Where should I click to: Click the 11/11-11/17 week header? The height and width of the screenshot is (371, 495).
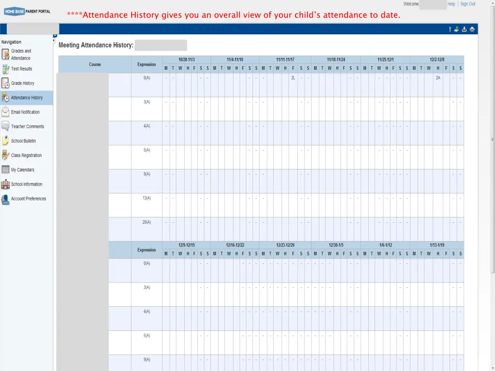tap(285, 59)
